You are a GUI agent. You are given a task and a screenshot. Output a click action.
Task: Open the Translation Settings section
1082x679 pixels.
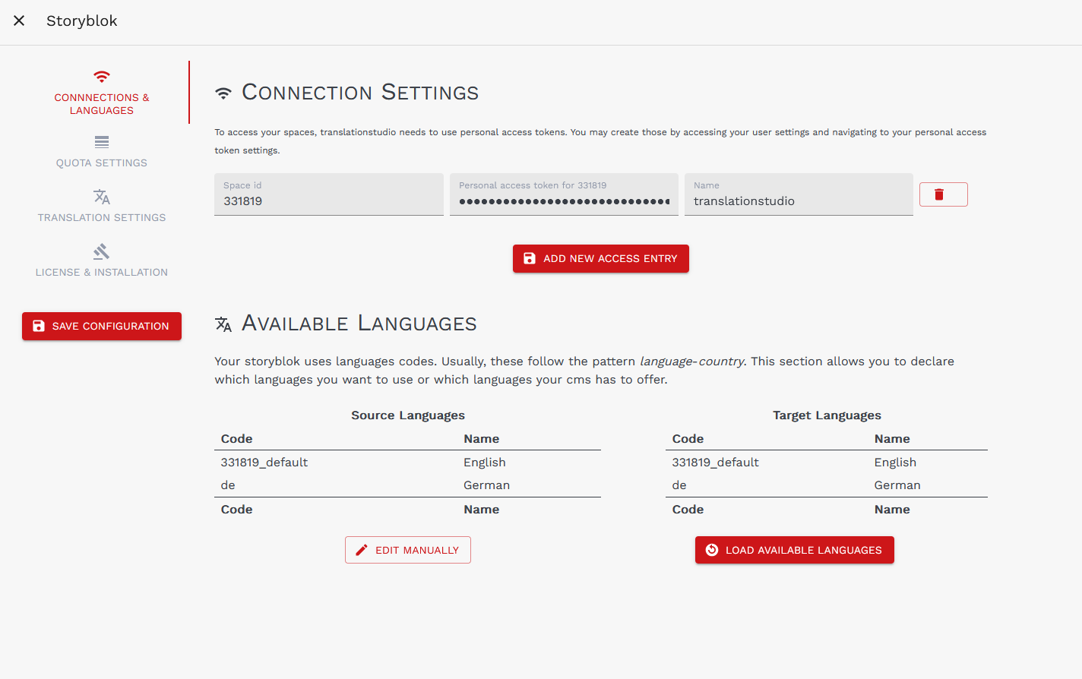pyautogui.click(x=102, y=206)
